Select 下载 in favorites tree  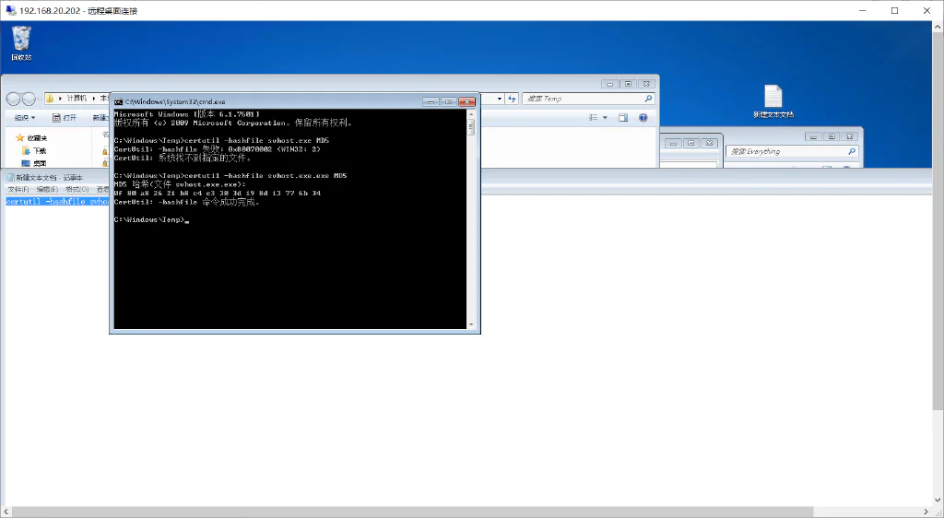(x=34, y=150)
